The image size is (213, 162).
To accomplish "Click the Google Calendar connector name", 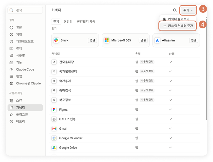I will [x=71, y=138].
